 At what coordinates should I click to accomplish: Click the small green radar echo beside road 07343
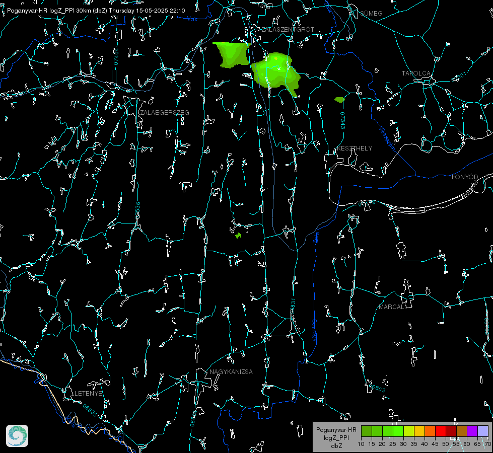tap(339, 100)
